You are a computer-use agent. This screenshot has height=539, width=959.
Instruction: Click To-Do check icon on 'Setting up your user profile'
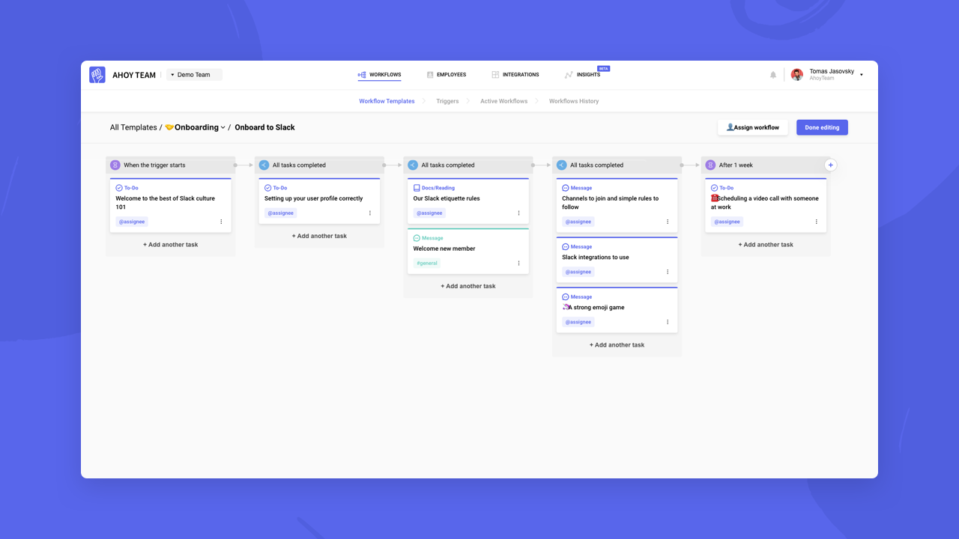(x=268, y=188)
